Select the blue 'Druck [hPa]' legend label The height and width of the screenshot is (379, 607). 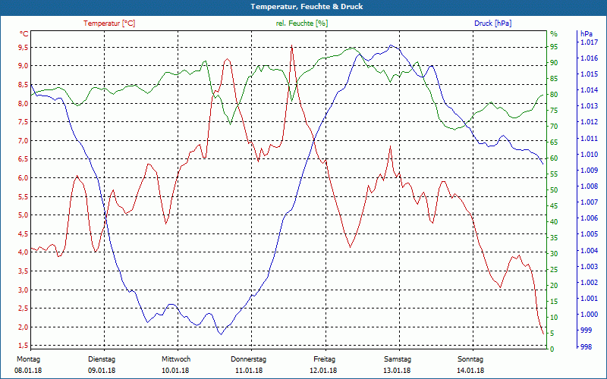pos(492,23)
